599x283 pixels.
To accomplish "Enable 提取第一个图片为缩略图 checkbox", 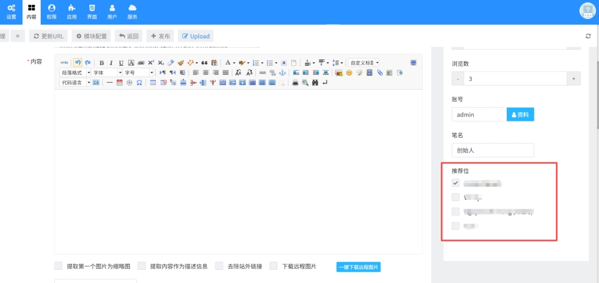I will click(58, 266).
